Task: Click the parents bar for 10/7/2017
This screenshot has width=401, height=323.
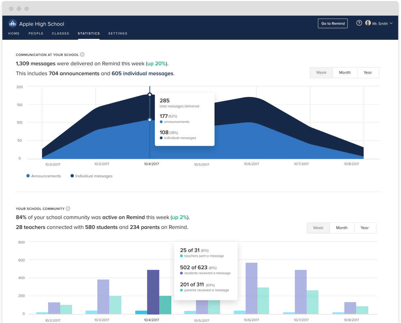Action: click(x=312, y=302)
